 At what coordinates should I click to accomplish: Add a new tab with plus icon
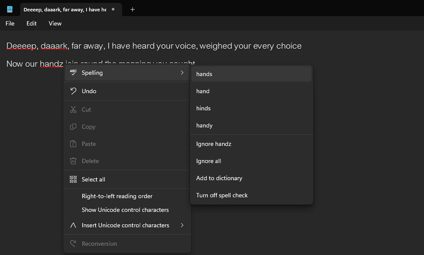coord(132,10)
